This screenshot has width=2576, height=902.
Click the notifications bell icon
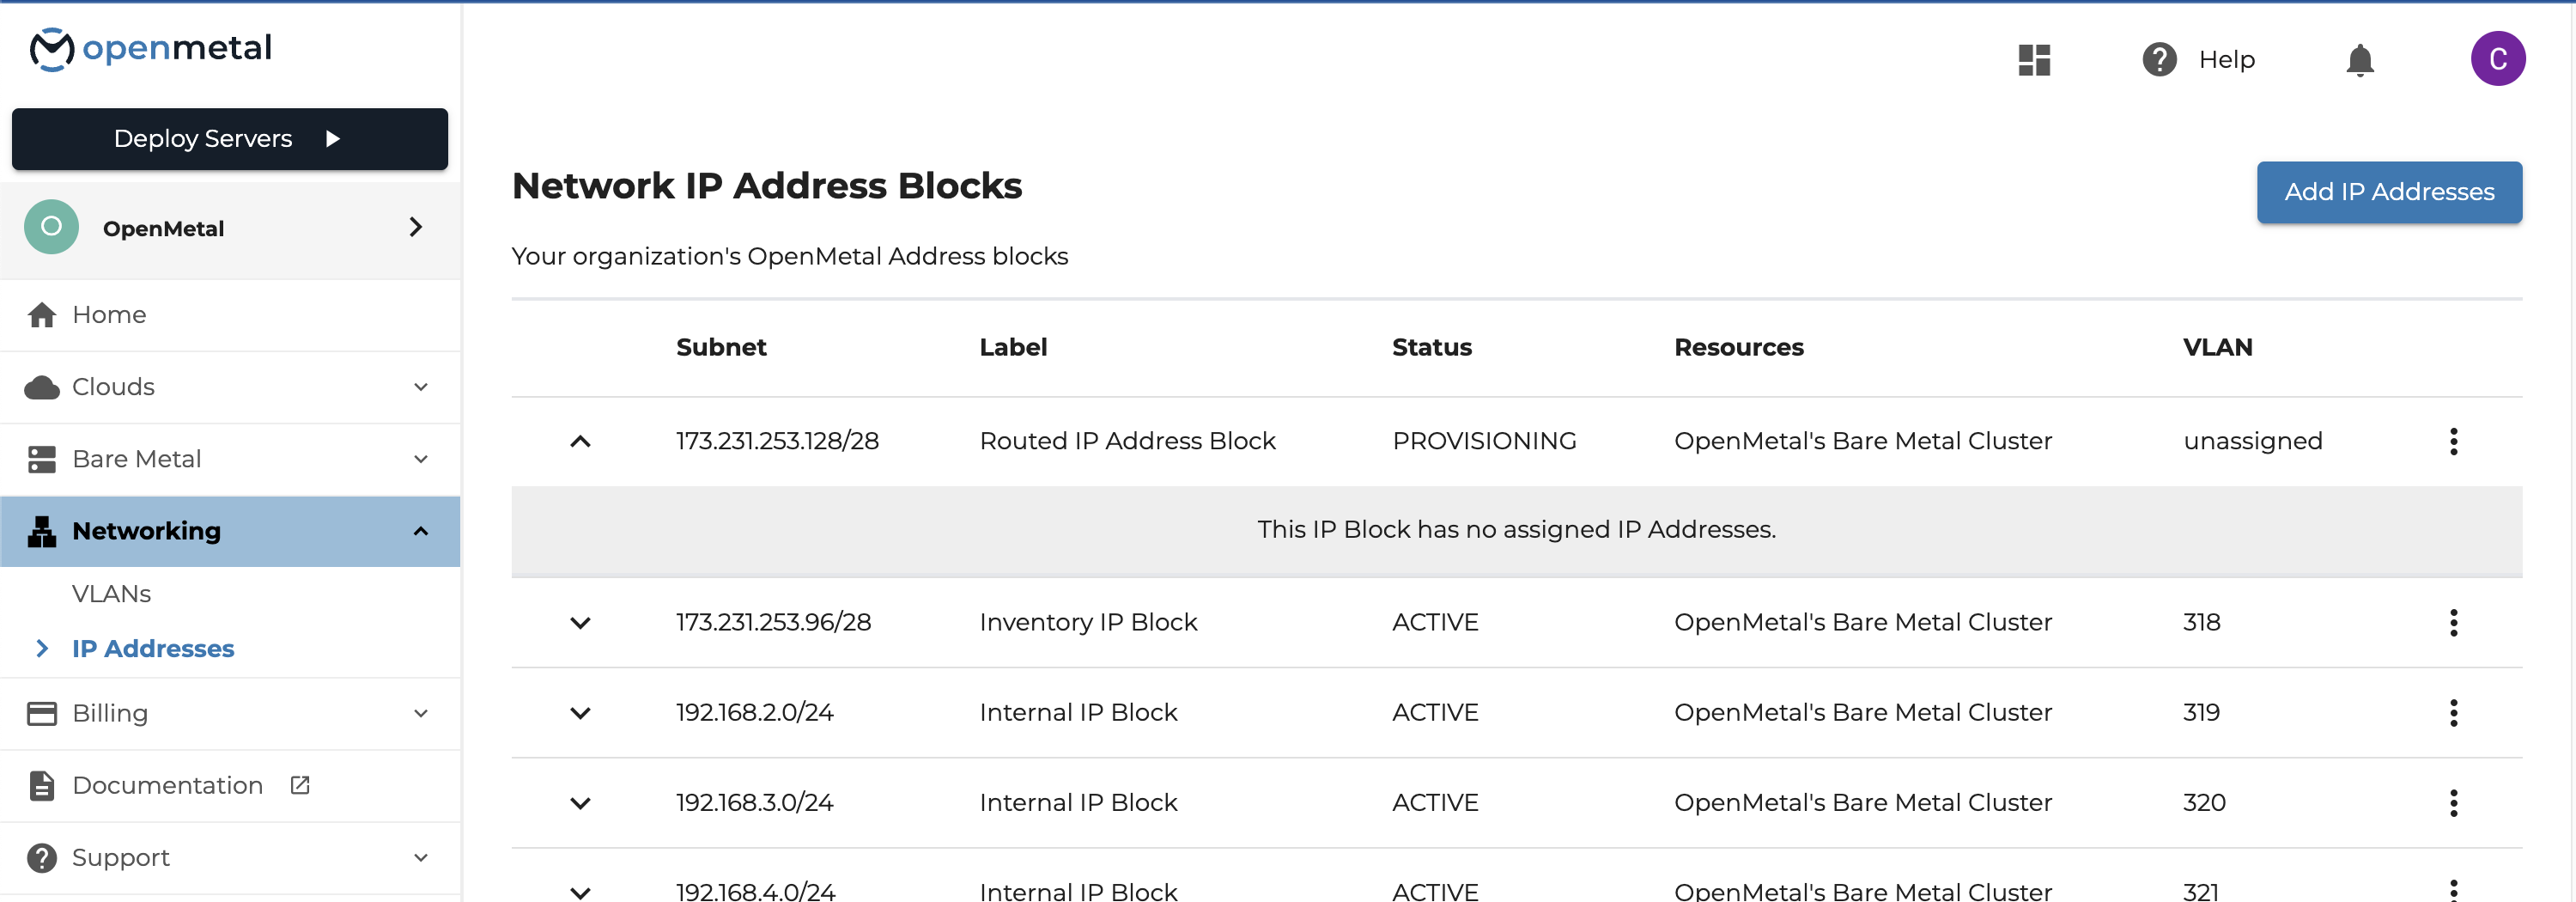click(x=2359, y=60)
